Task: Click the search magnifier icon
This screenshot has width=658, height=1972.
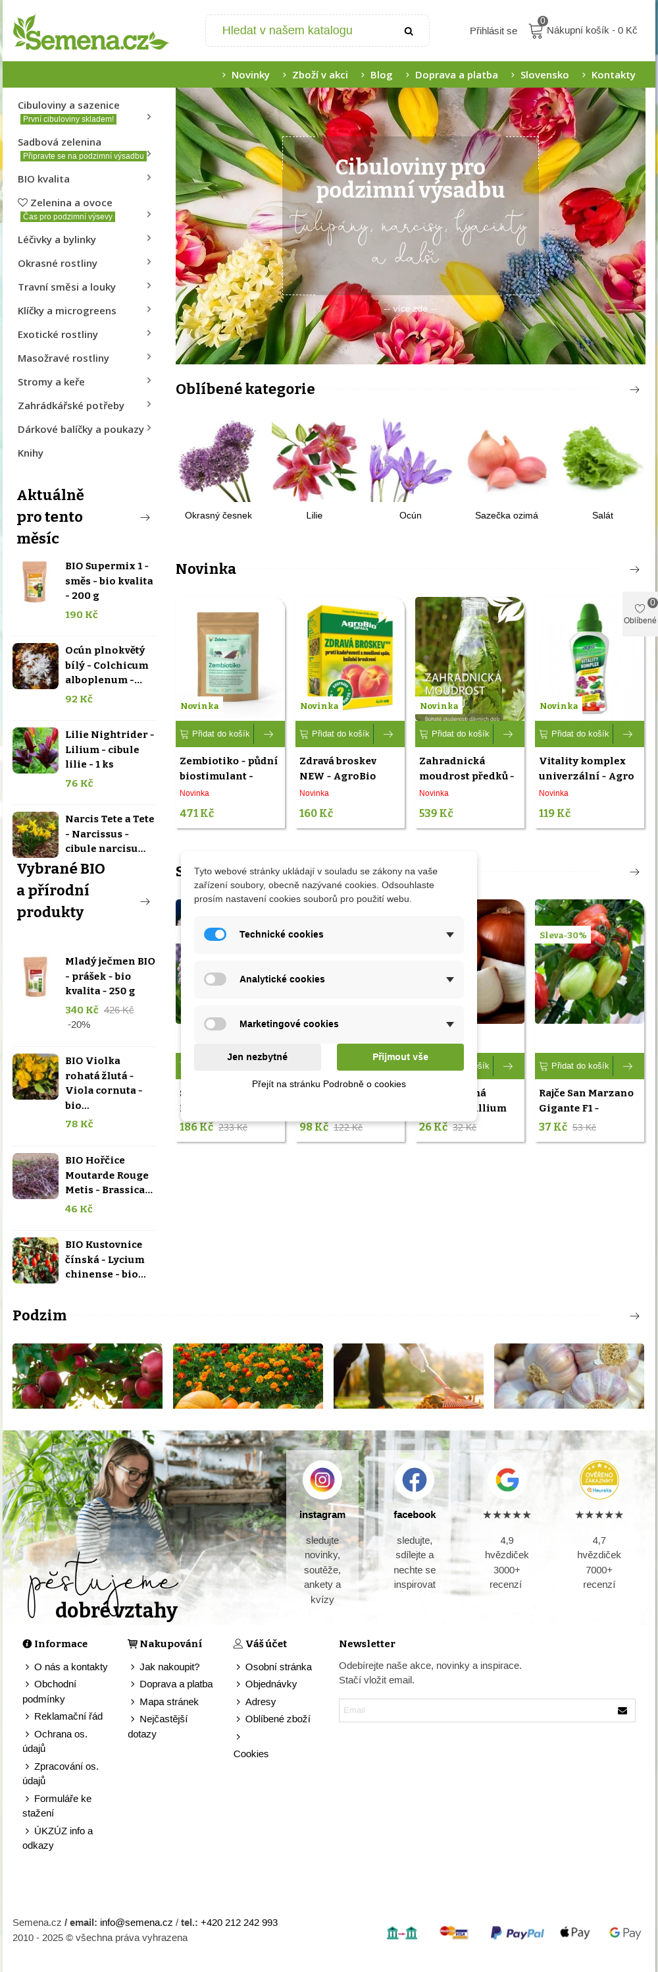Action: [x=408, y=32]
